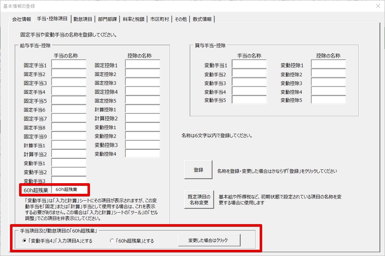
Task: Open the 料率と税額 tab
Action: click(133, 19)
